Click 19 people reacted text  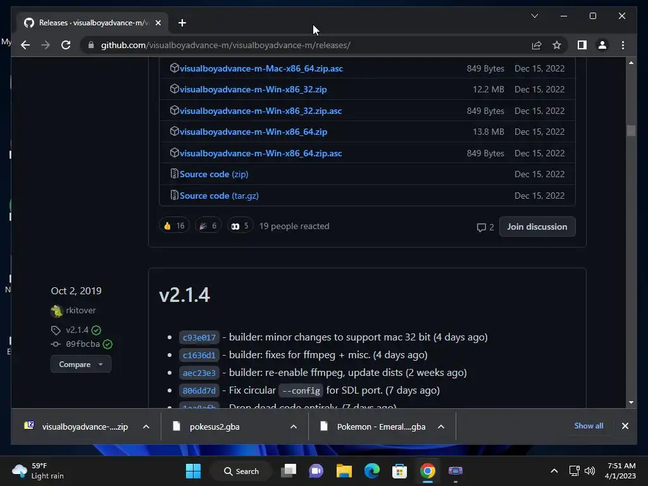(294, 226)
